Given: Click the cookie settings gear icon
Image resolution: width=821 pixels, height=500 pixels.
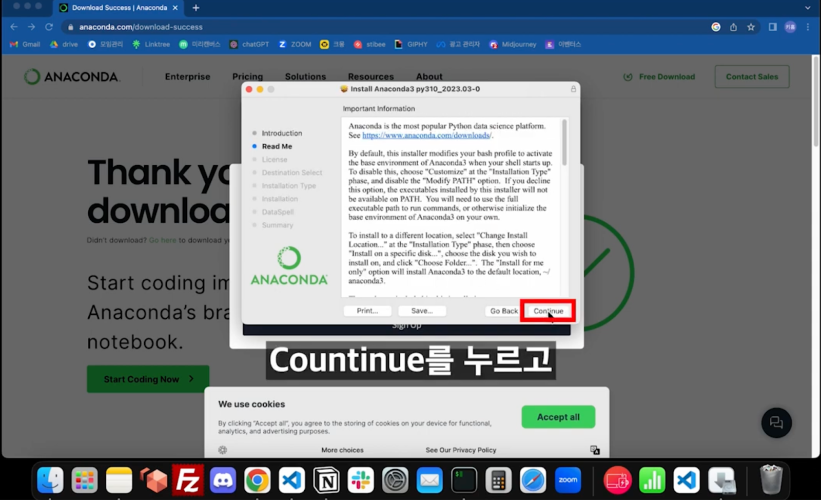Looking at the screenshot, I should click(222, 450).
